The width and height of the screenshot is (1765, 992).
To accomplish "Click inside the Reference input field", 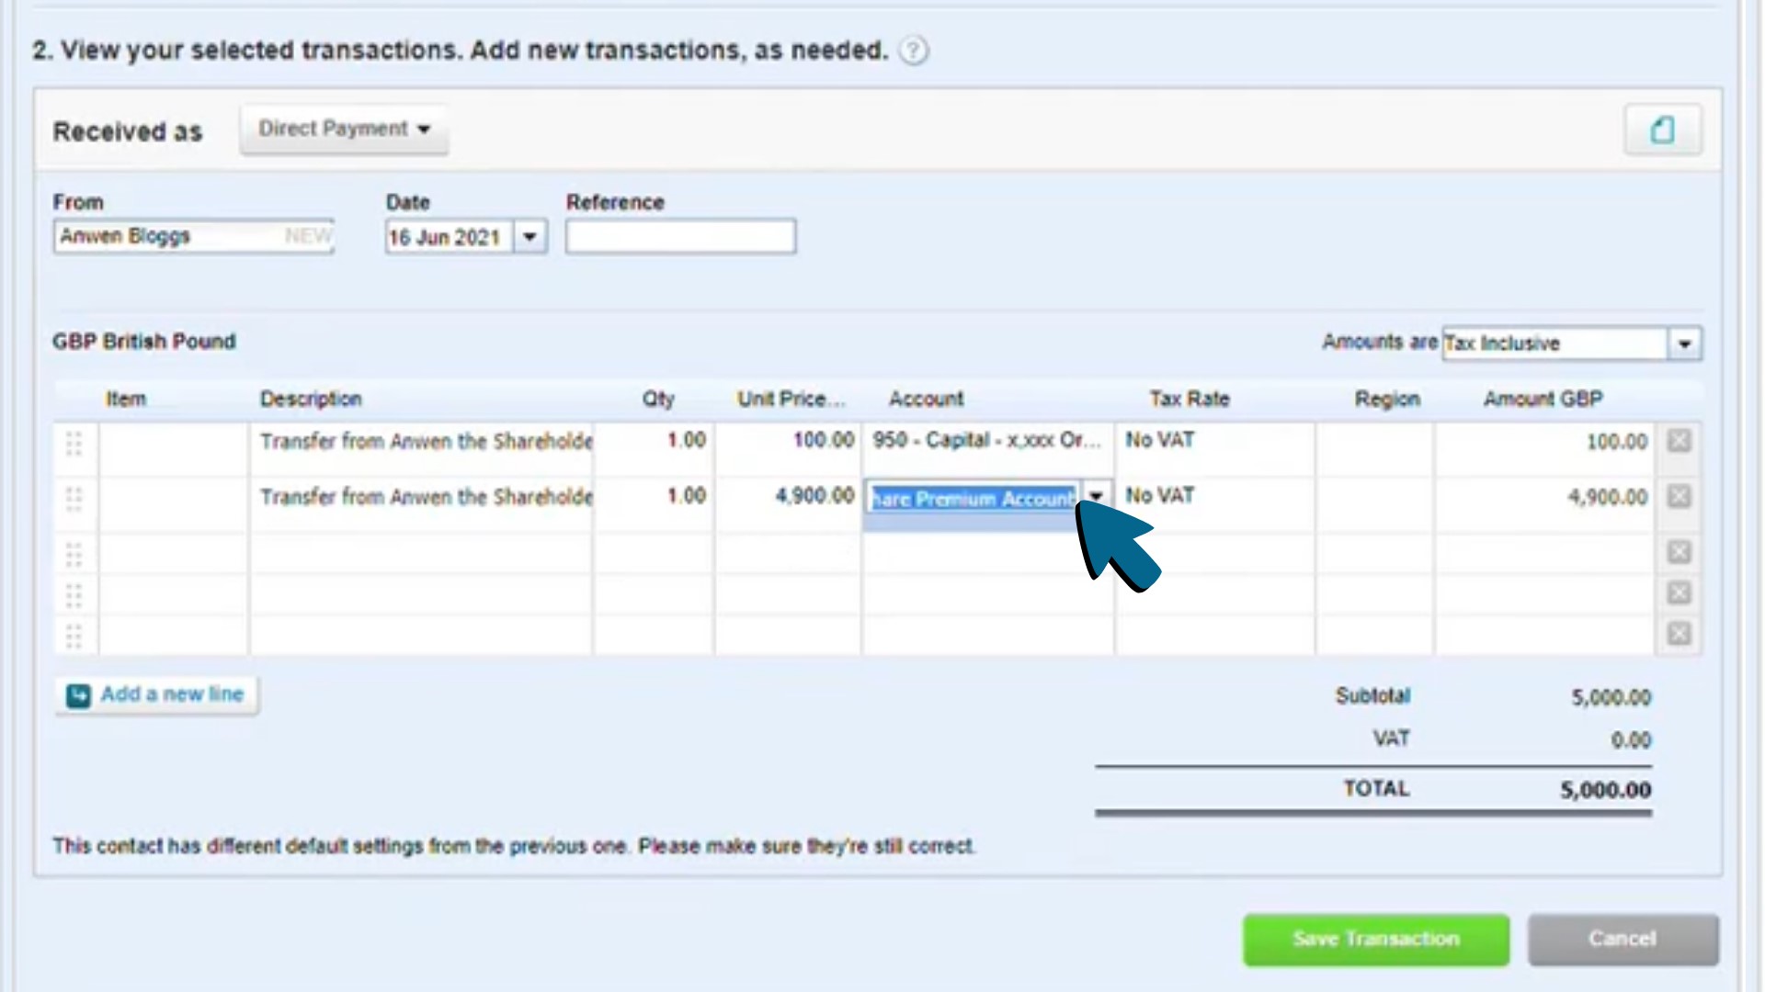I will tap(680, 236).
